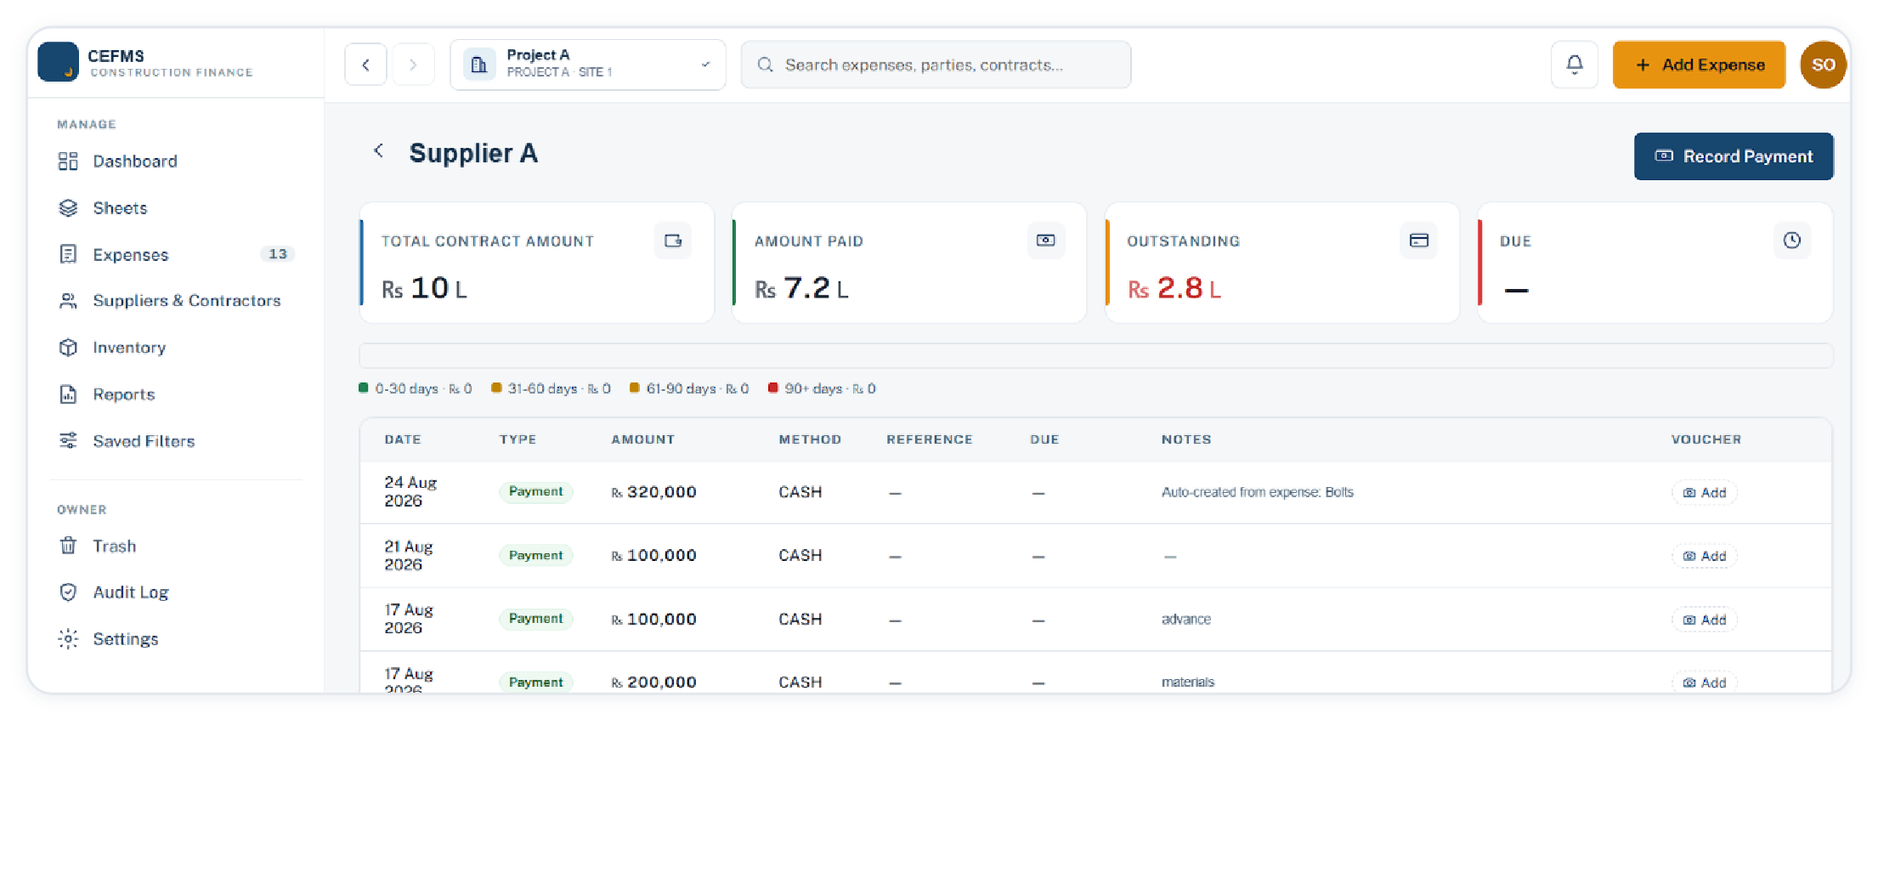Click the Rs 320,000 amount cell

pyautogui.click(x=653, y=492)
